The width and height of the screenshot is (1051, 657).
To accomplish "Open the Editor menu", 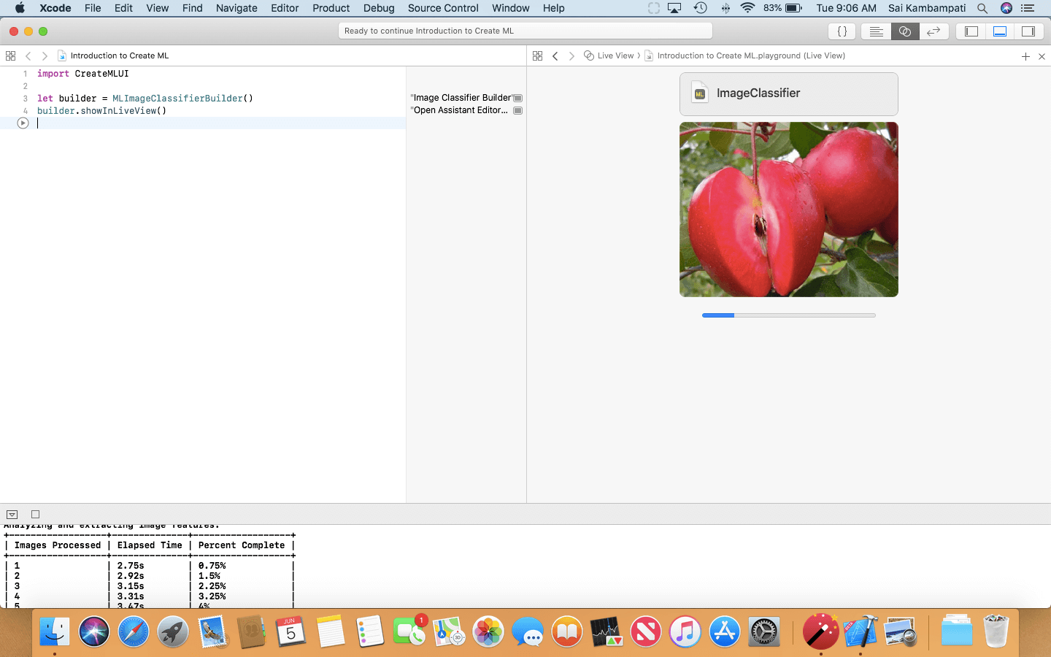I will point(284,8).
